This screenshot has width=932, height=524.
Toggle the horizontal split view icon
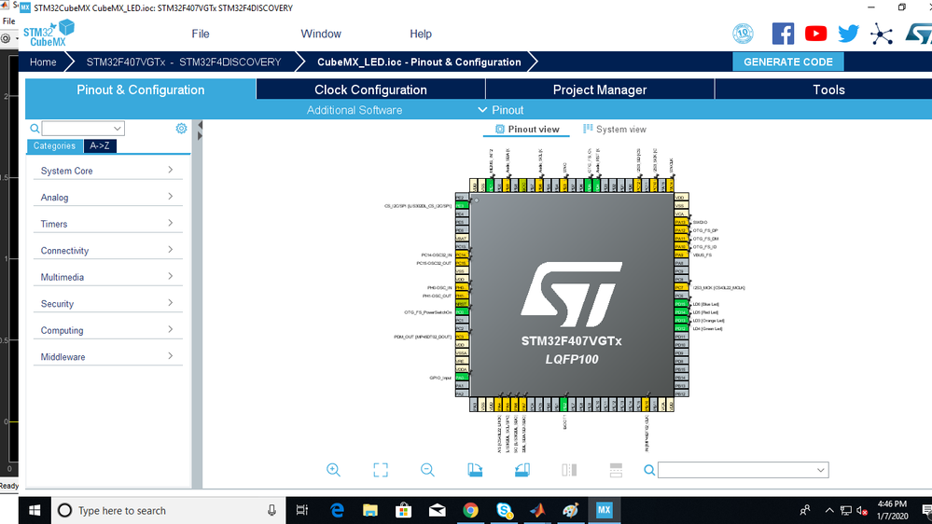[616, 470]
